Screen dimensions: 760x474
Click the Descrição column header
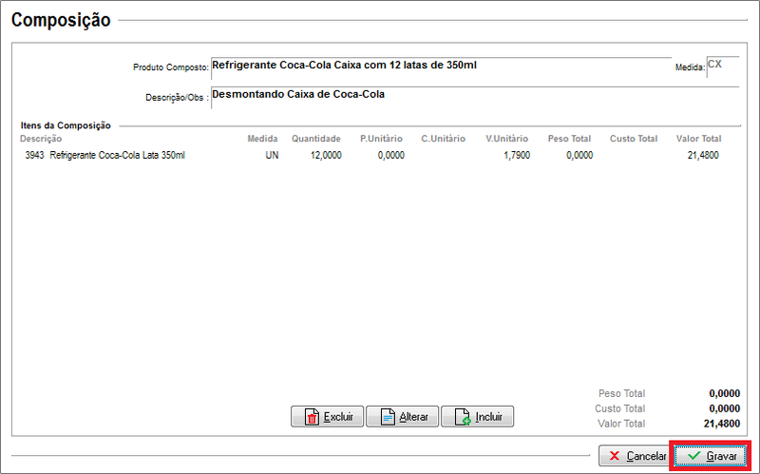tap(41, 139)
